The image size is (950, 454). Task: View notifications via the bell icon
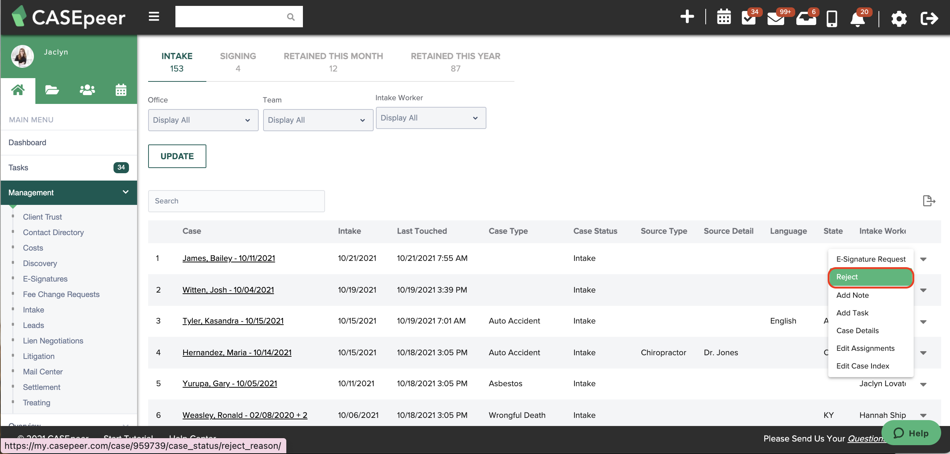pyautogui.click(x=858, y=19)
